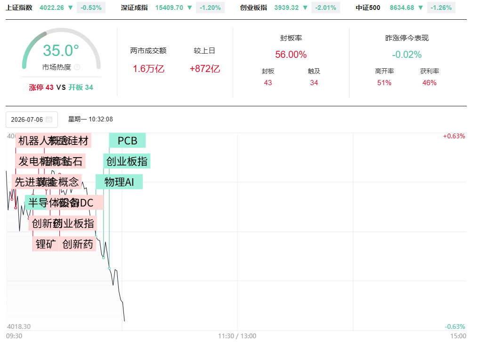Click the down arrow next to 创业板指

point(305,8)
